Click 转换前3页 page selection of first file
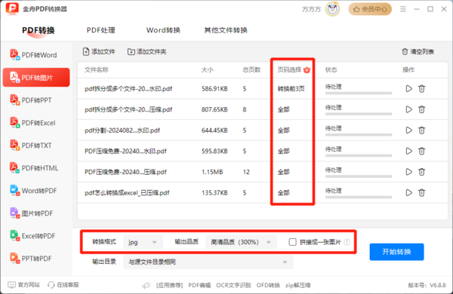 tap(291, 88)
